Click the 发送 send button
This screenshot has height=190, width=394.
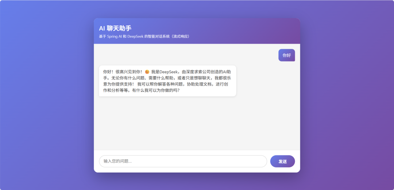[x=282, y=161]
